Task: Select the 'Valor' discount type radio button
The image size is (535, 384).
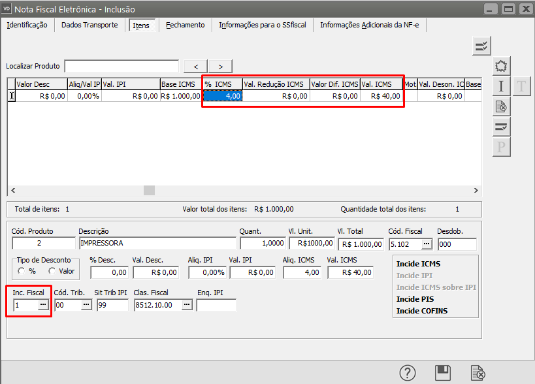Action: tap(52, 271)
